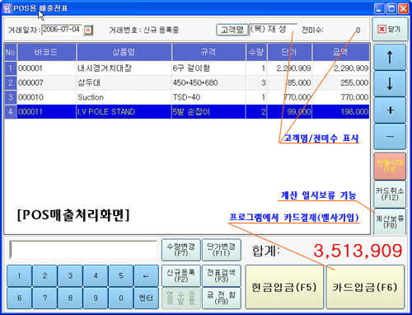Accept cash payment with 현금입금 (F5)
412x315 pixels.
(x=284, y=287)
